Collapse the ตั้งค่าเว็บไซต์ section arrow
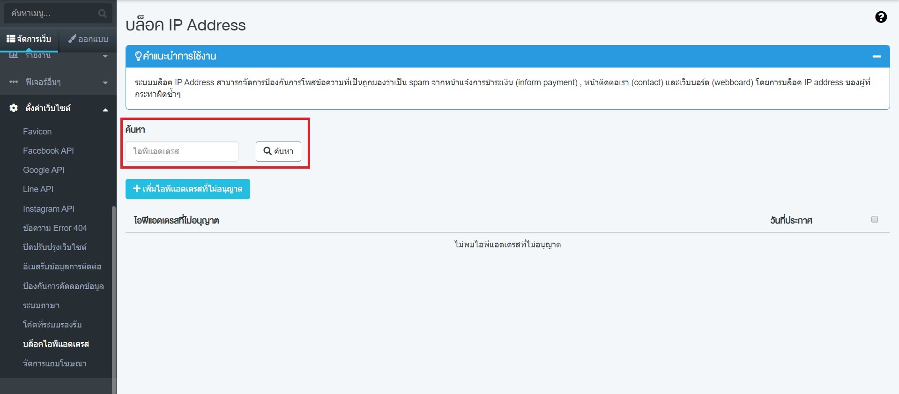Screen dimensions: 899x394 pos(105,110)
